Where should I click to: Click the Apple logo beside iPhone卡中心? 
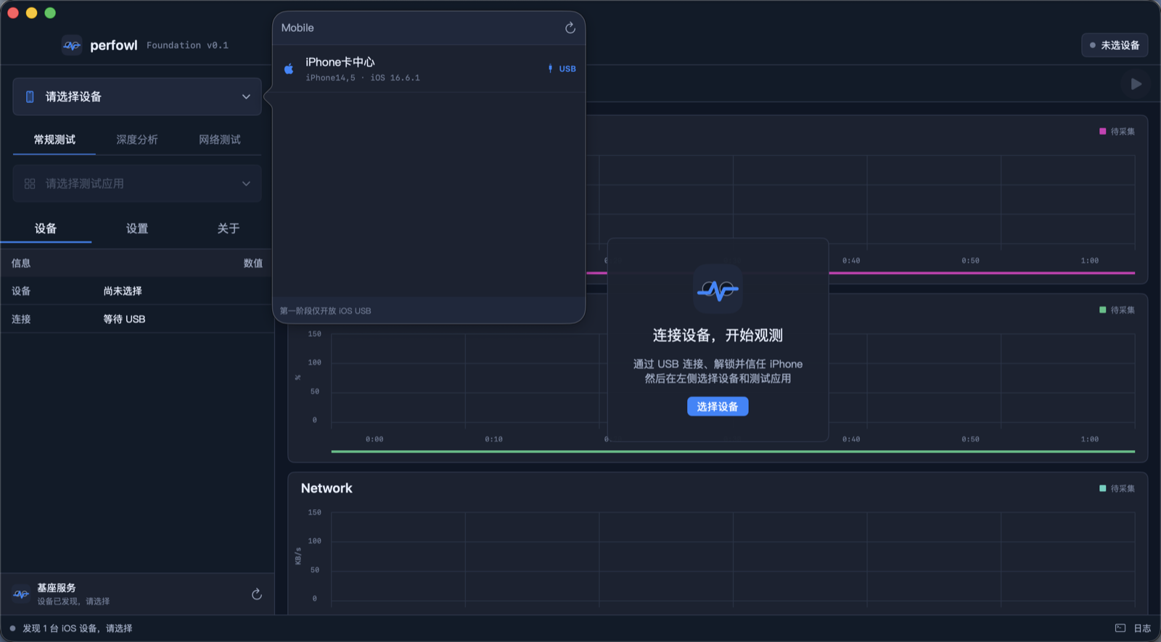289,69
